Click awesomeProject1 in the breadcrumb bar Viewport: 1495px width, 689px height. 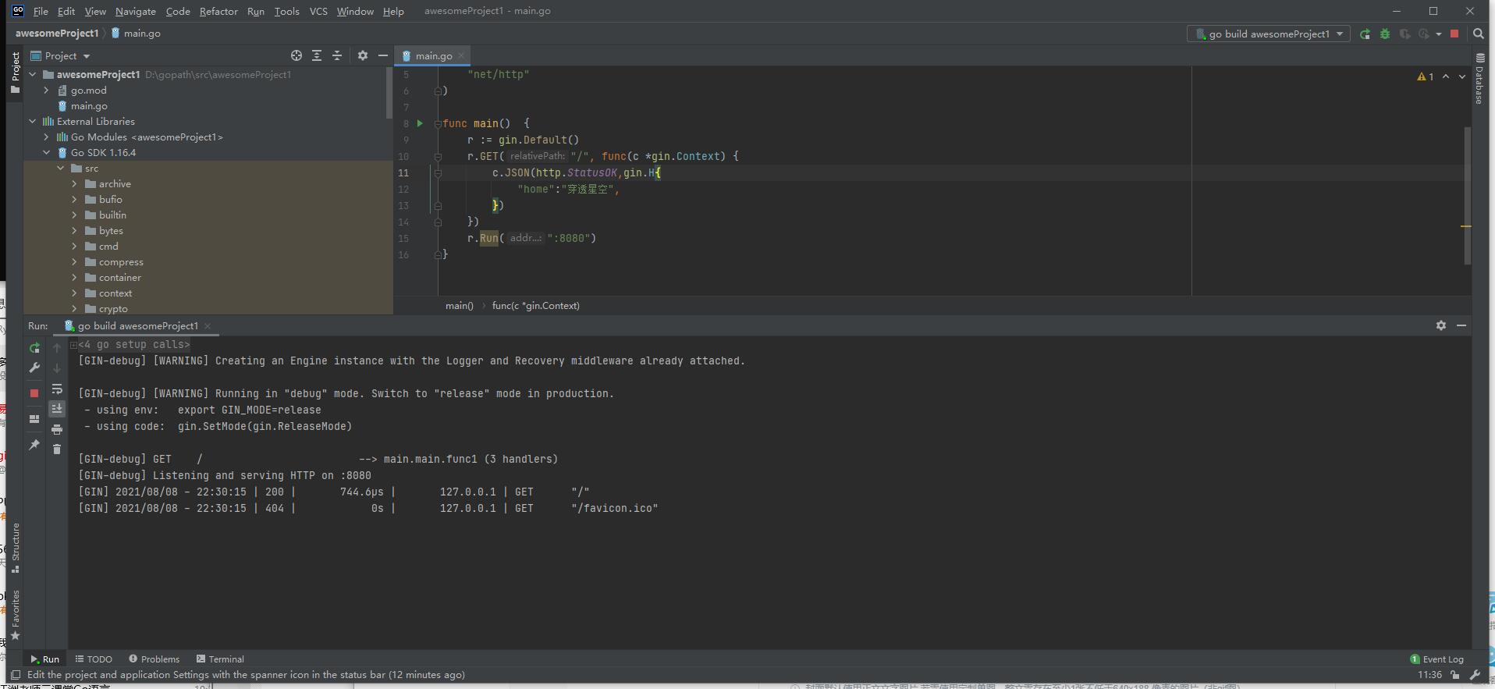pos(57,34)
